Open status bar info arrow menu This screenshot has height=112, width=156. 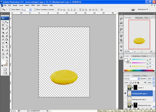coord(48,111)
